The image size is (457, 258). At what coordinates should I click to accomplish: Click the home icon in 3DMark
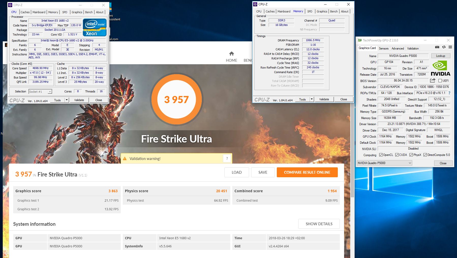point(231,54)
